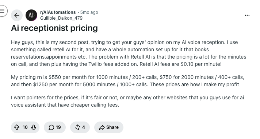Click the 5mo ago timestamp
Viewport: 260px width, 139px height.
(89, 12)
